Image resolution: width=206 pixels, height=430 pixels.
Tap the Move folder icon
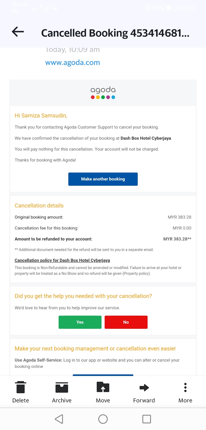click(103, 387)
